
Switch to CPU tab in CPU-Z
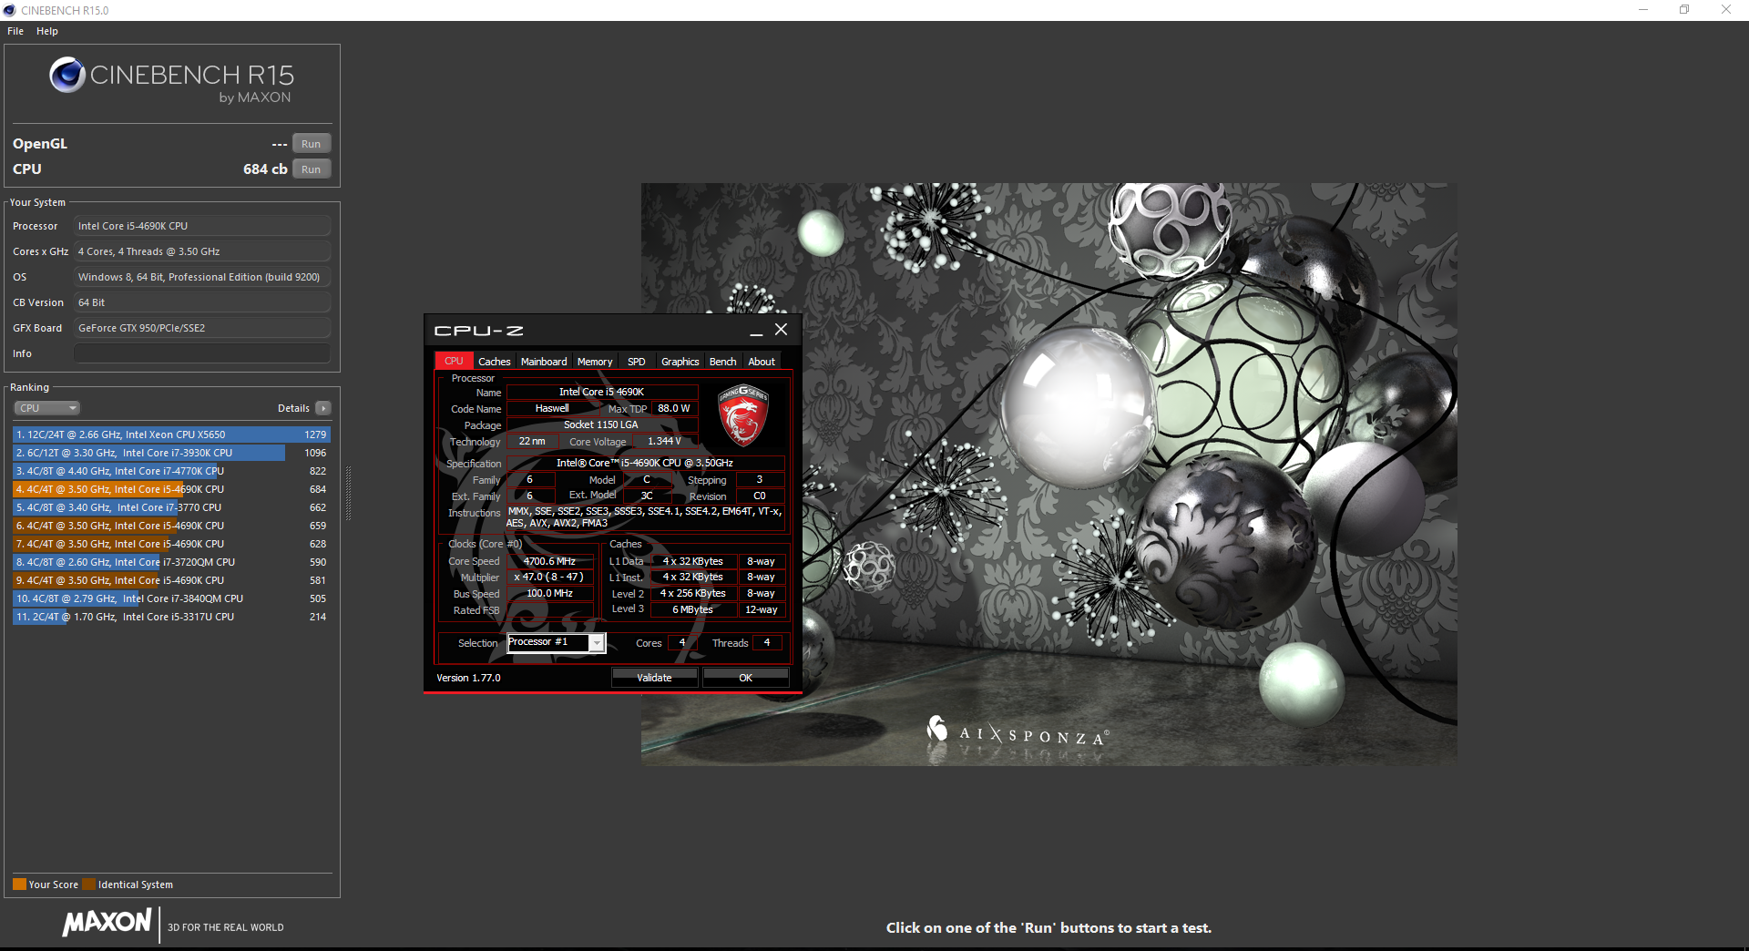point(454,362)
